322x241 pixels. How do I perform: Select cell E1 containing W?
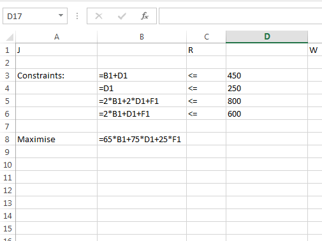coord(315,50)
